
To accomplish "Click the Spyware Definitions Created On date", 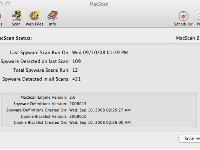I will click(100, 110).
